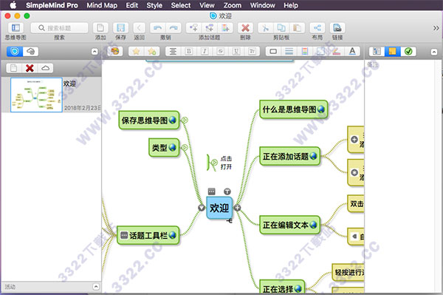Redo the last action
Viewport: 443px width, 295px height.
click(x=174, y=27)
